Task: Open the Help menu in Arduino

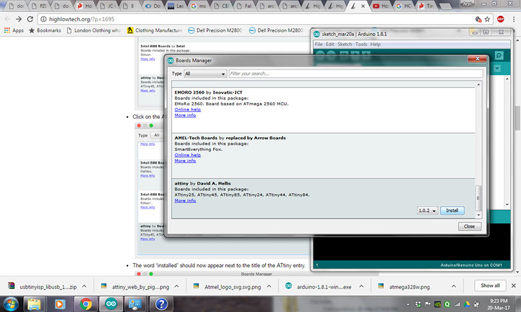Action: [376, 44]
